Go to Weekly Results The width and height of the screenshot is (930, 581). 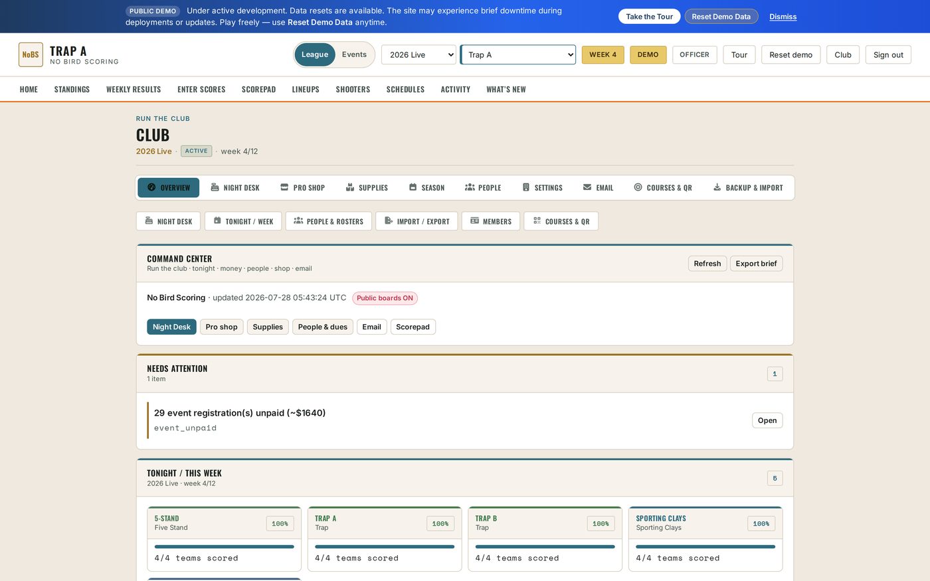[x=134, y=89]
